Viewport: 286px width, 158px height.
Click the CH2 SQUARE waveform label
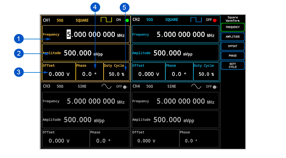click(x=172, y=20)
